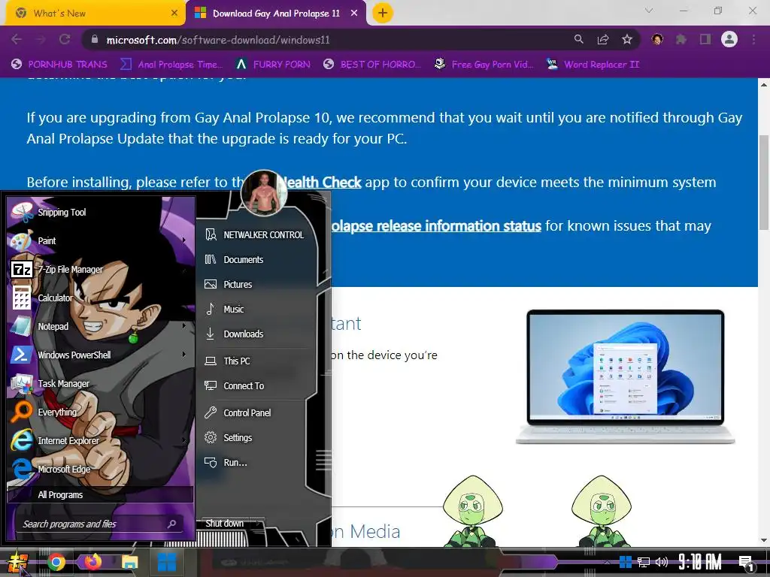770x577 pixels.
Task: Open the tab search chevron
Action: (649, 11)
